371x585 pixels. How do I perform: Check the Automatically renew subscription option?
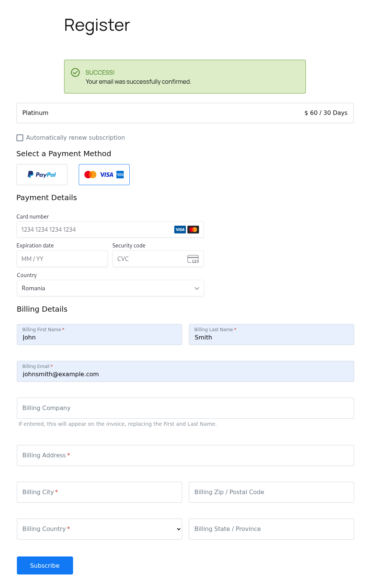point(20,138)
